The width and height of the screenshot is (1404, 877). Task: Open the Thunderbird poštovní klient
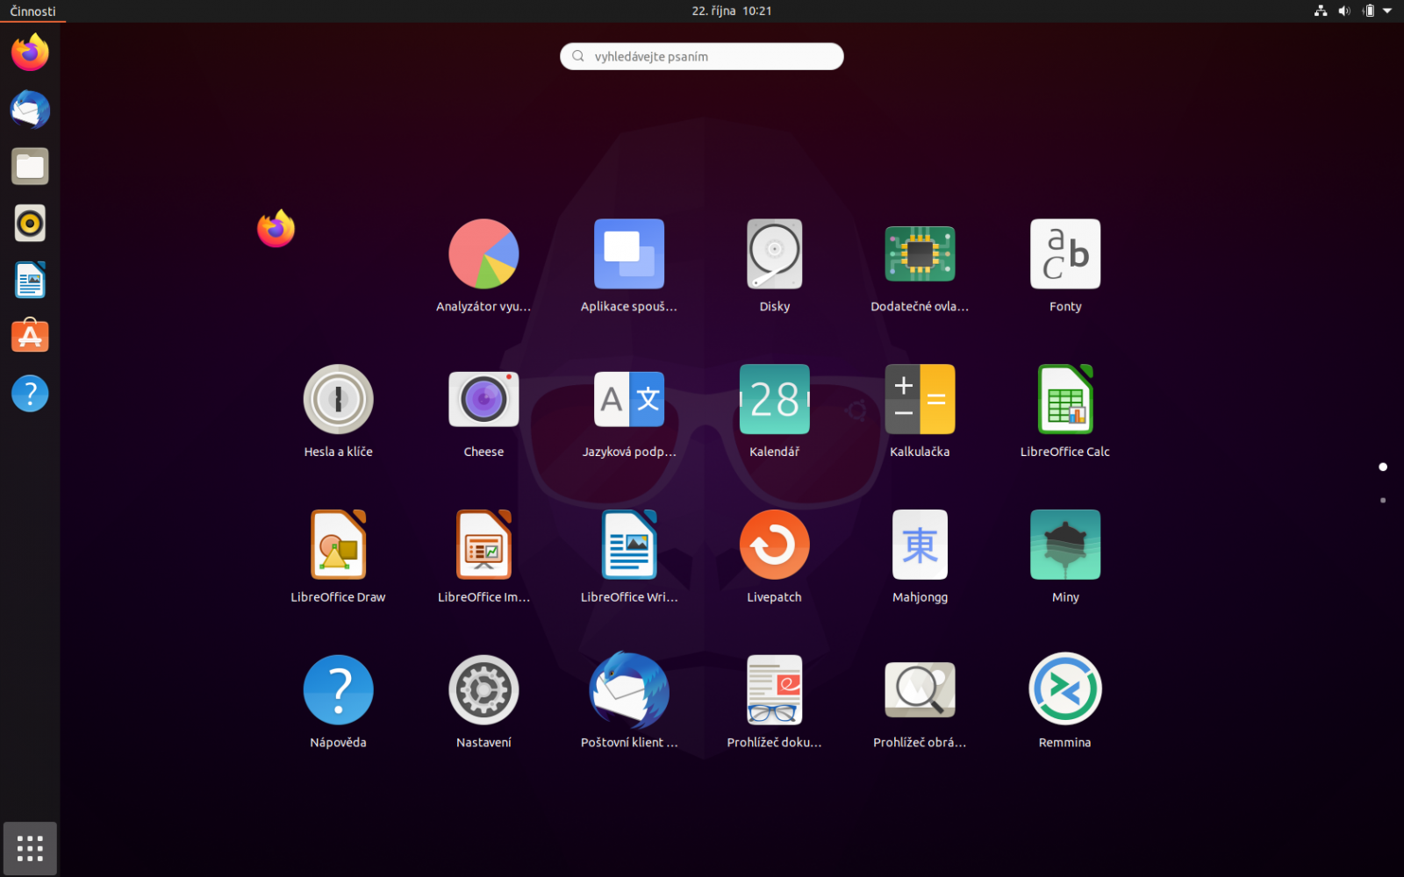[628, 690]
